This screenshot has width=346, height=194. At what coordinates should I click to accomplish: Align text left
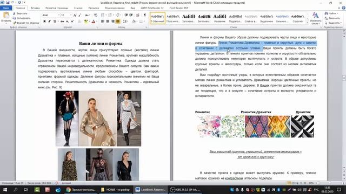pyautogui.click(x=103, y=22)
